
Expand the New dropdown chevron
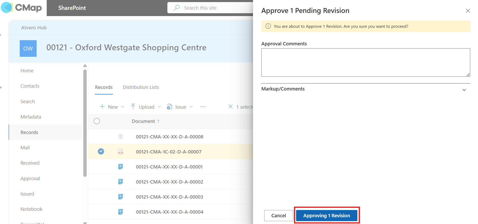[123, 107]
